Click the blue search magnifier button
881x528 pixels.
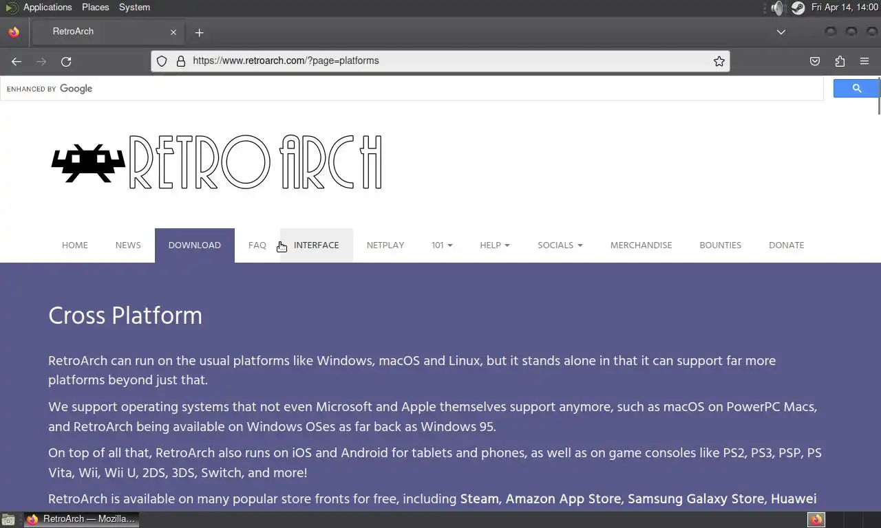pyautogui.click(x=856, y=88)
